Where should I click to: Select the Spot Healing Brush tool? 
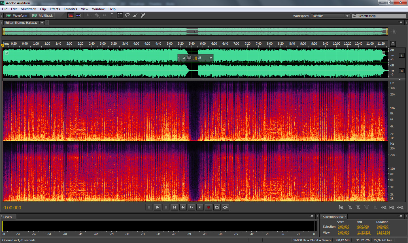pos(143,16)
